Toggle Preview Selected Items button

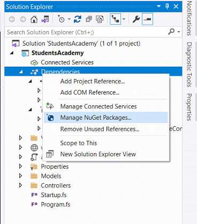point(147,19)
